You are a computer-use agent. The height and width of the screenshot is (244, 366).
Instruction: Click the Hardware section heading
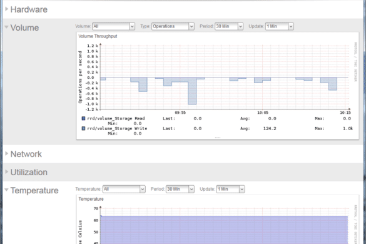29,9
